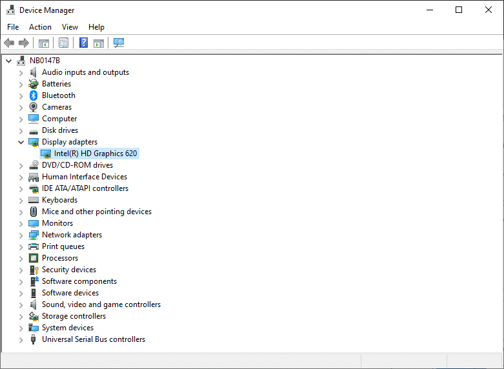
Task: Select Intel(R) HD Graphics 620 device
Action: (x=95, y=154)
